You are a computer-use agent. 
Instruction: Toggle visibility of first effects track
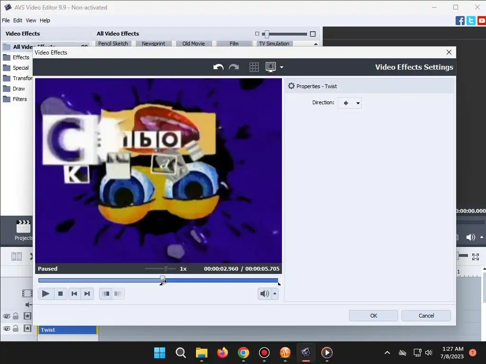[7, 316]
